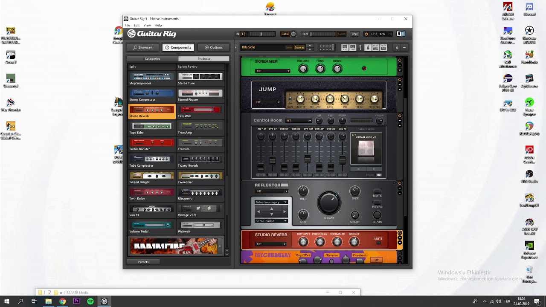Open Reflektor's Select a category dropdown

(271, 202)
